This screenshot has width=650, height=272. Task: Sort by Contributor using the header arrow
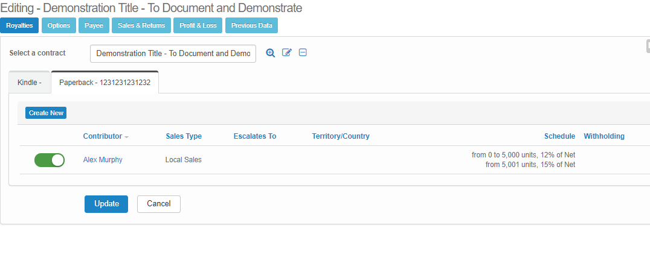click(x=127, y=137)
